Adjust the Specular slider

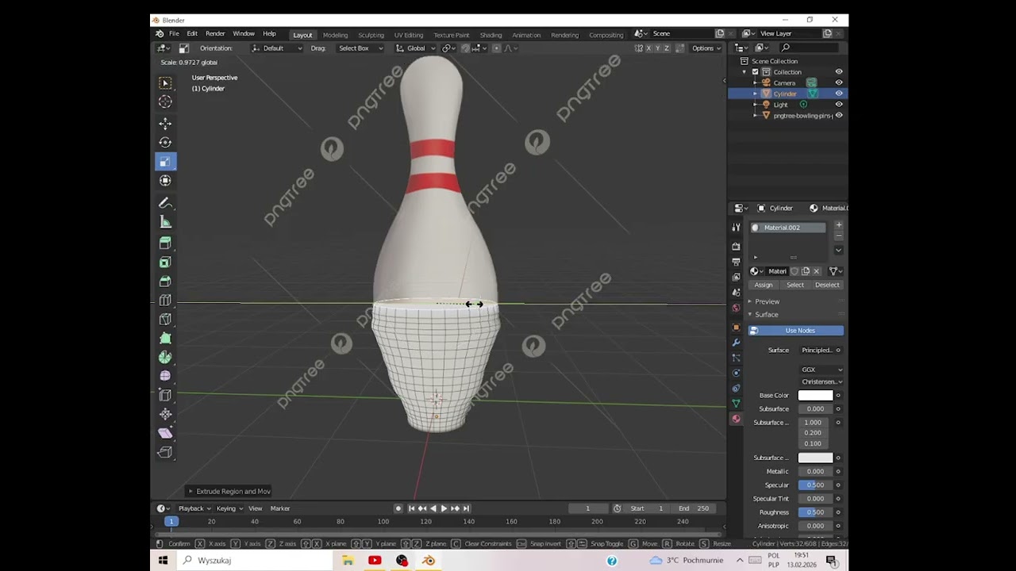815,485
